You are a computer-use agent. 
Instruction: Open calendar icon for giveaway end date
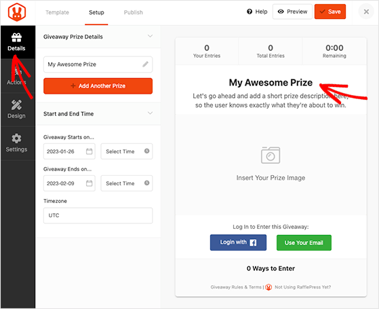tap(89, 183)
